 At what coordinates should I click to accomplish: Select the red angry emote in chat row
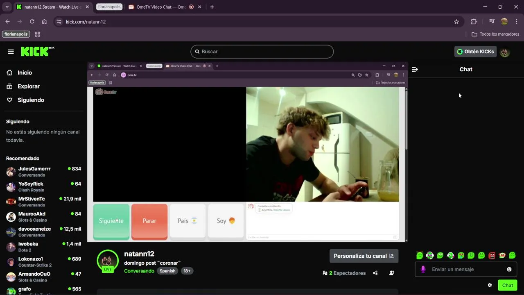[x=492, y=255]
